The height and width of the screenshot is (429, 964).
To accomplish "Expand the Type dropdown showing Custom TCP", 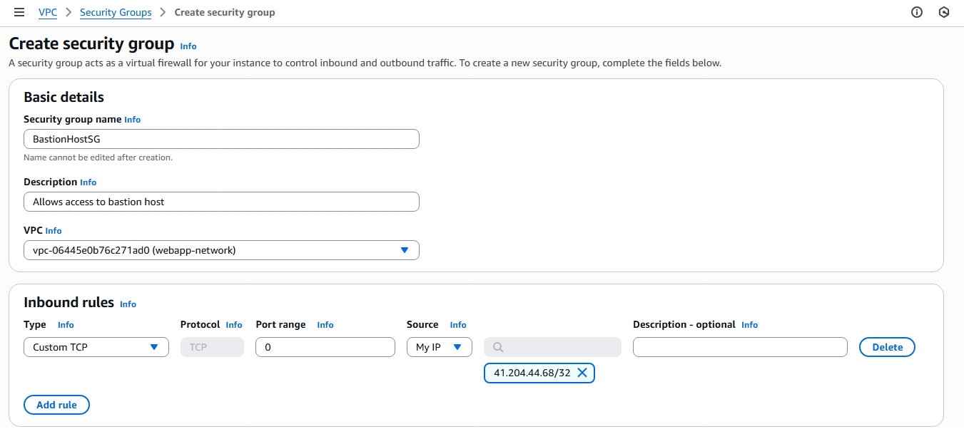I will point(96,347).
